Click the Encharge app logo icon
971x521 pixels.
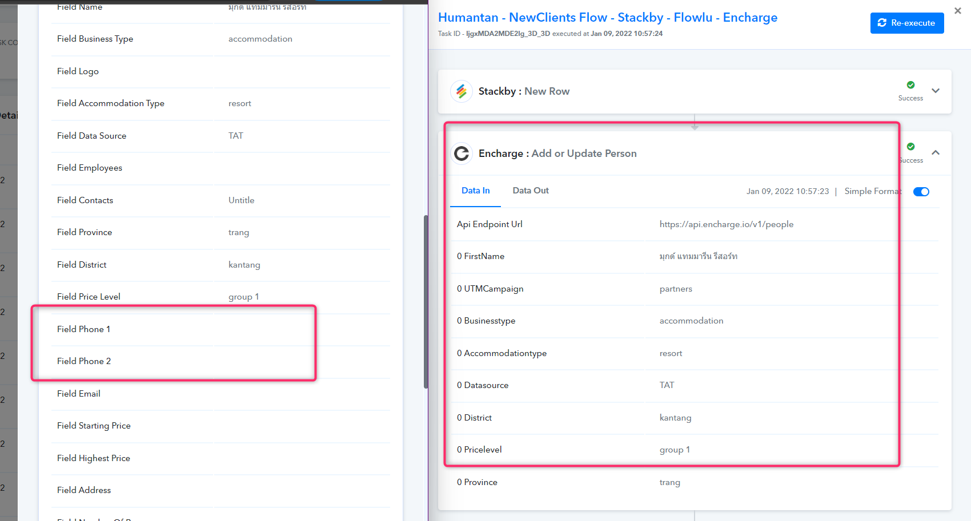[x=462, y=154]
